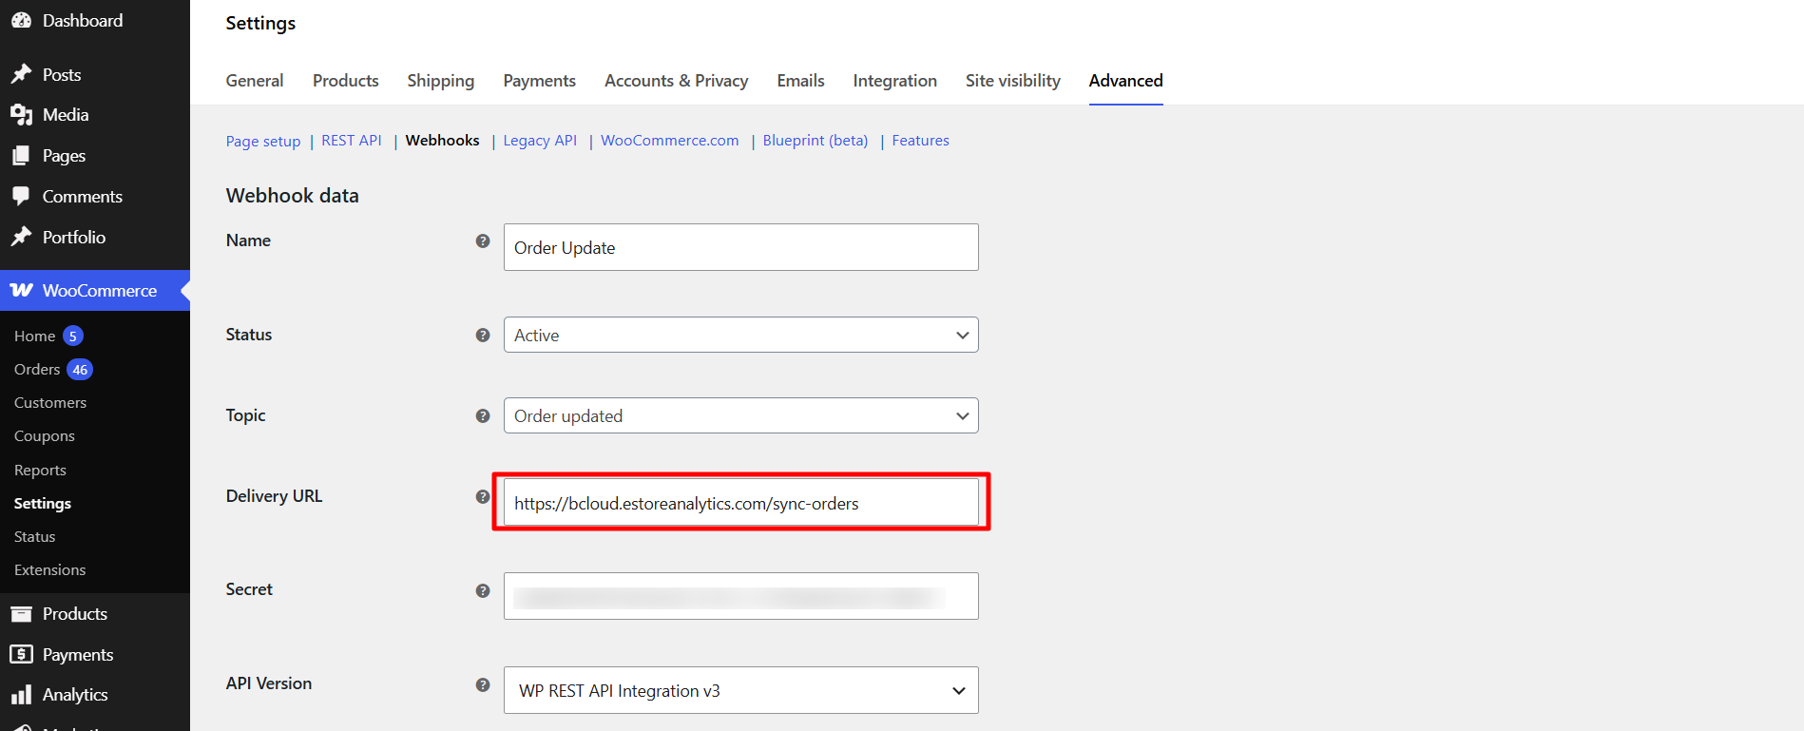The image size is (1804, 731).
Task: Switch to the Products settings tab
Action: pos(346,81)
